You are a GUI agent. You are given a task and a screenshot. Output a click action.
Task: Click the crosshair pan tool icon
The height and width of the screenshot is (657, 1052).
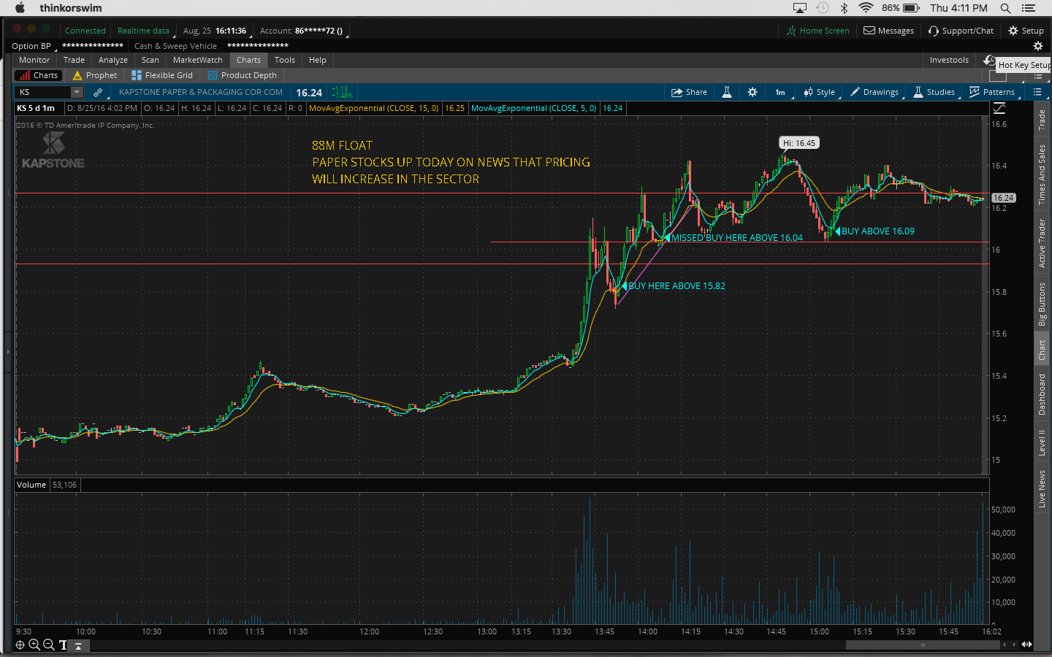point(20,645)
